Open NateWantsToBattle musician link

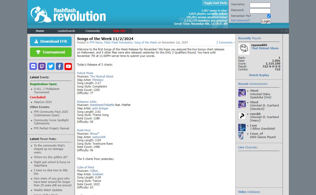tap(102, 105)
